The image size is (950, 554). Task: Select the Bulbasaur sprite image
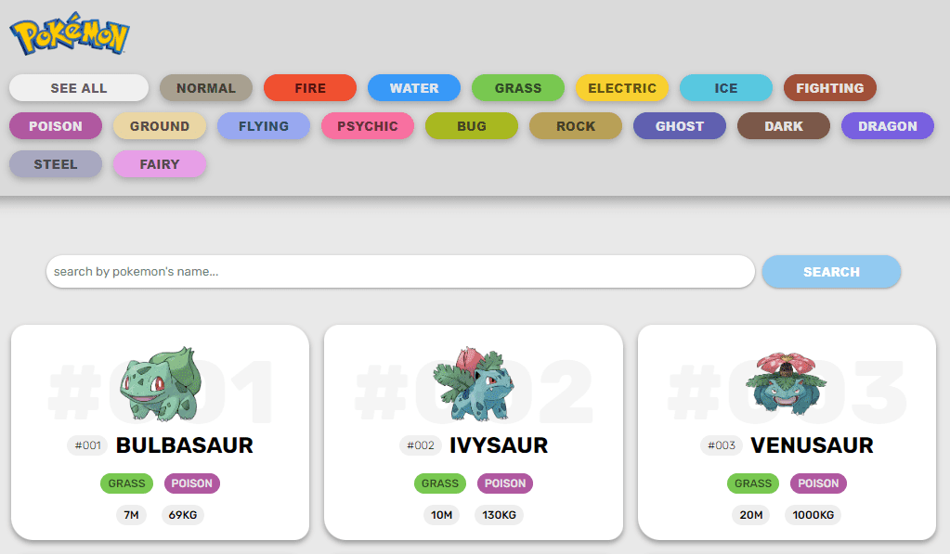click(x=160, y=384)
